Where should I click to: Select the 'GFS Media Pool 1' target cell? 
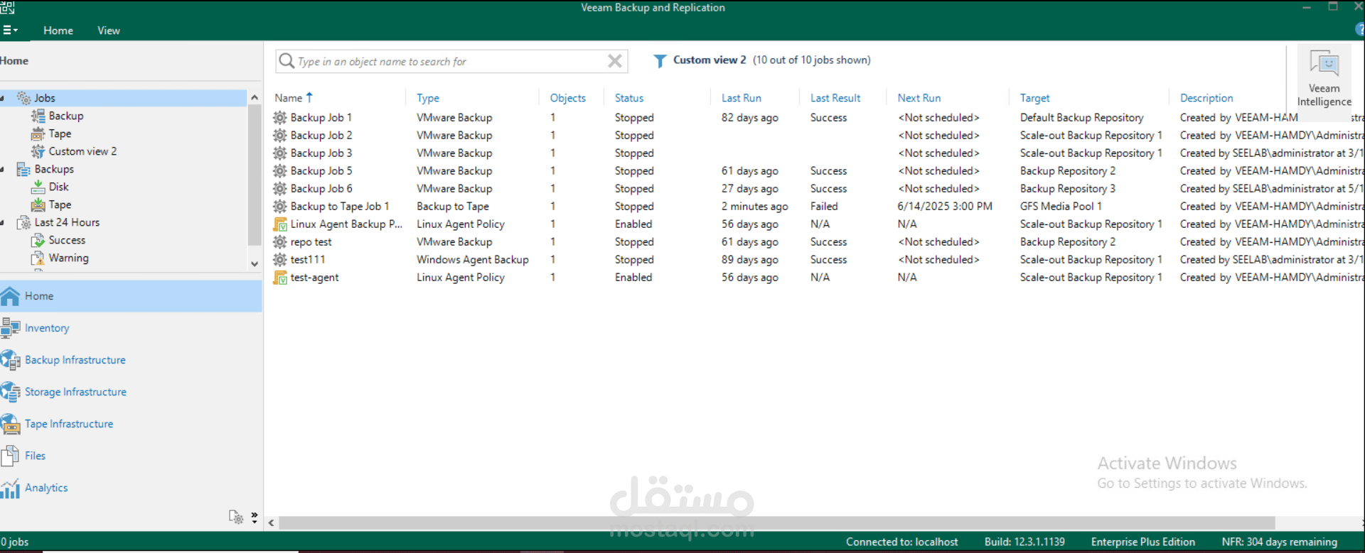[1061, 207]
